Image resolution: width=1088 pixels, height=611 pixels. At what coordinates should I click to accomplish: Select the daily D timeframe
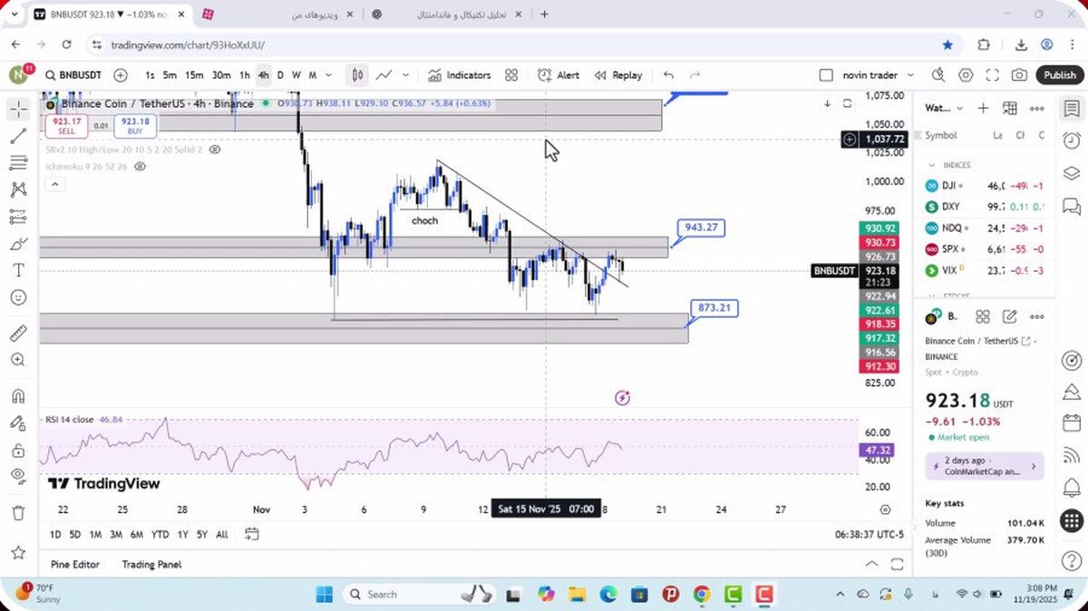tap(280, 75)
